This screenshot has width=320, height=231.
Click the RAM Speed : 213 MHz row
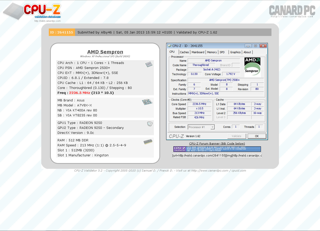point(105,145)
